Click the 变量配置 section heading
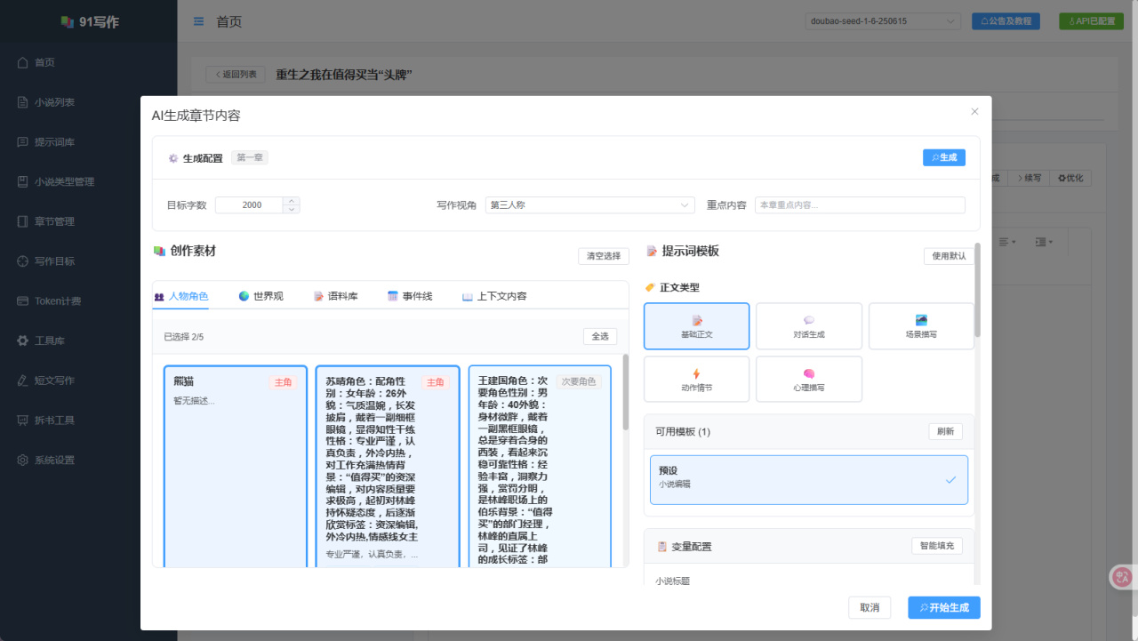The width and height of the screenshot is (1138, 641). pyautogui.click(x=685, y=546)
